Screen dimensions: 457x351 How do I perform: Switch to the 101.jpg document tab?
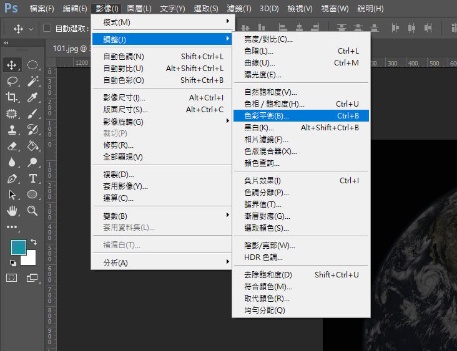67,47
